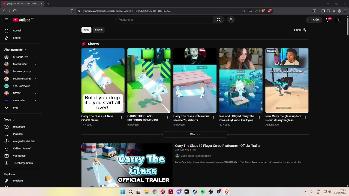Click the Créer button

[314, 20]
